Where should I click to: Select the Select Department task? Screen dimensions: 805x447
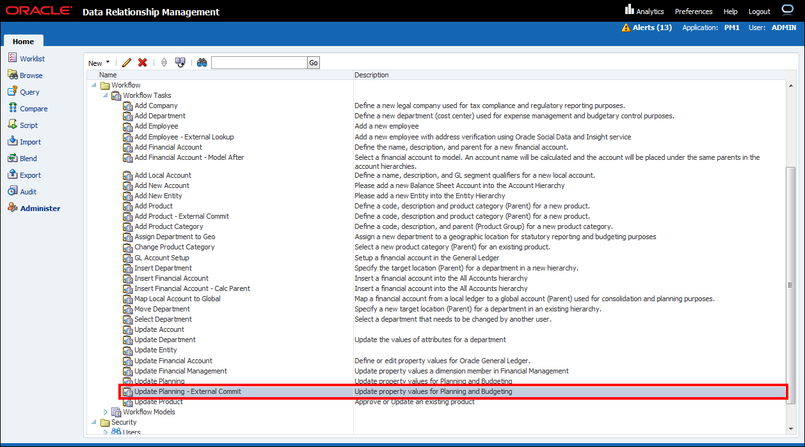click(x=163, y=320)
